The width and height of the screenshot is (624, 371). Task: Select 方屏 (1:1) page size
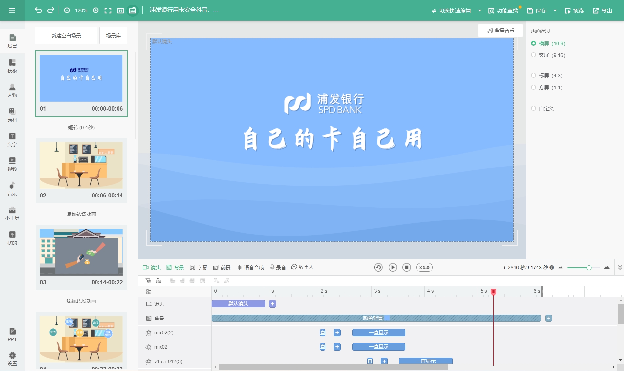click(x=547, y=87)
